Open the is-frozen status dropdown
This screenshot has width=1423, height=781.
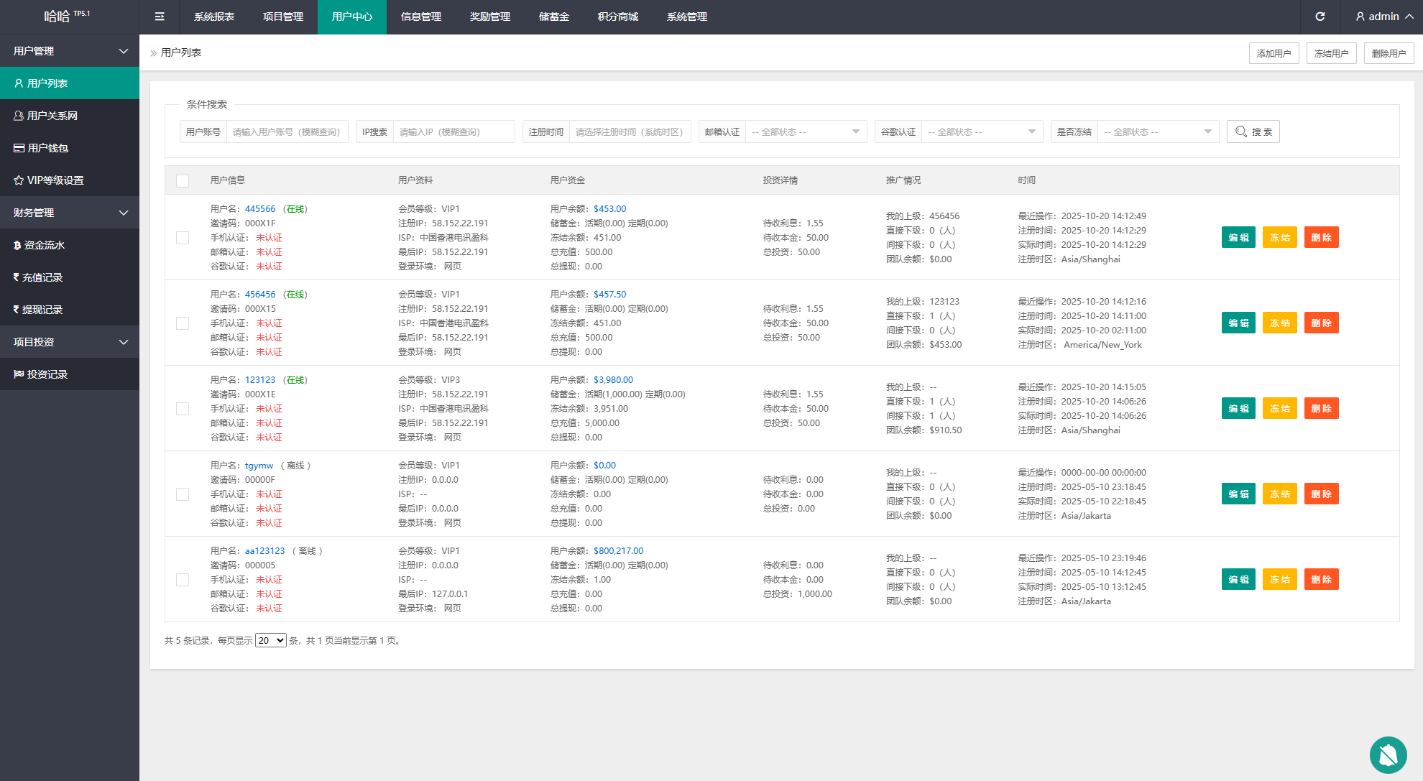click(x=1157, y=132)
